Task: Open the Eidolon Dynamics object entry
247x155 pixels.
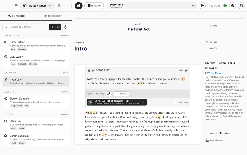Action: [x=36, y=102]
